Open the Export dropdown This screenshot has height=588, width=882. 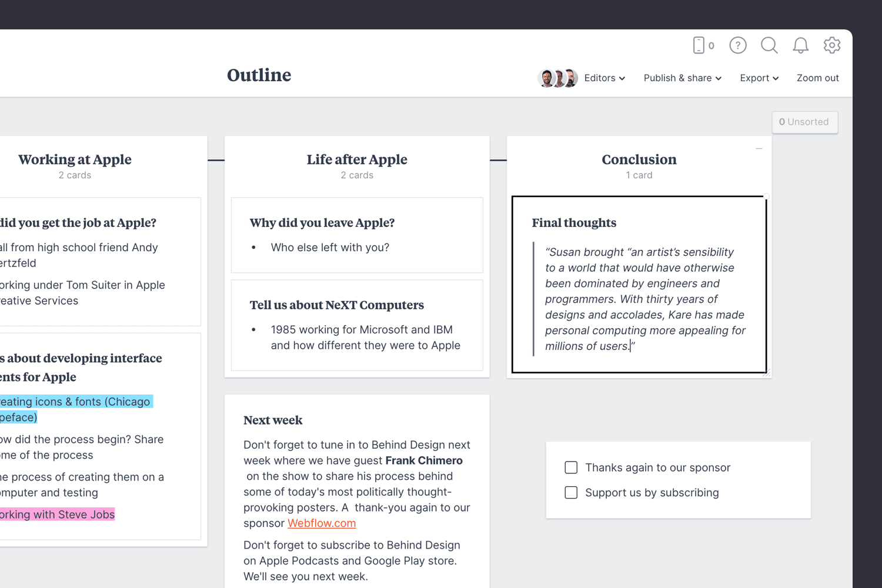pos(759,78)
